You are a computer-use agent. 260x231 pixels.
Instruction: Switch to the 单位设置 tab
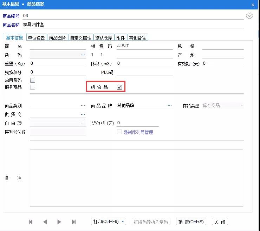(x=36, y=38)
